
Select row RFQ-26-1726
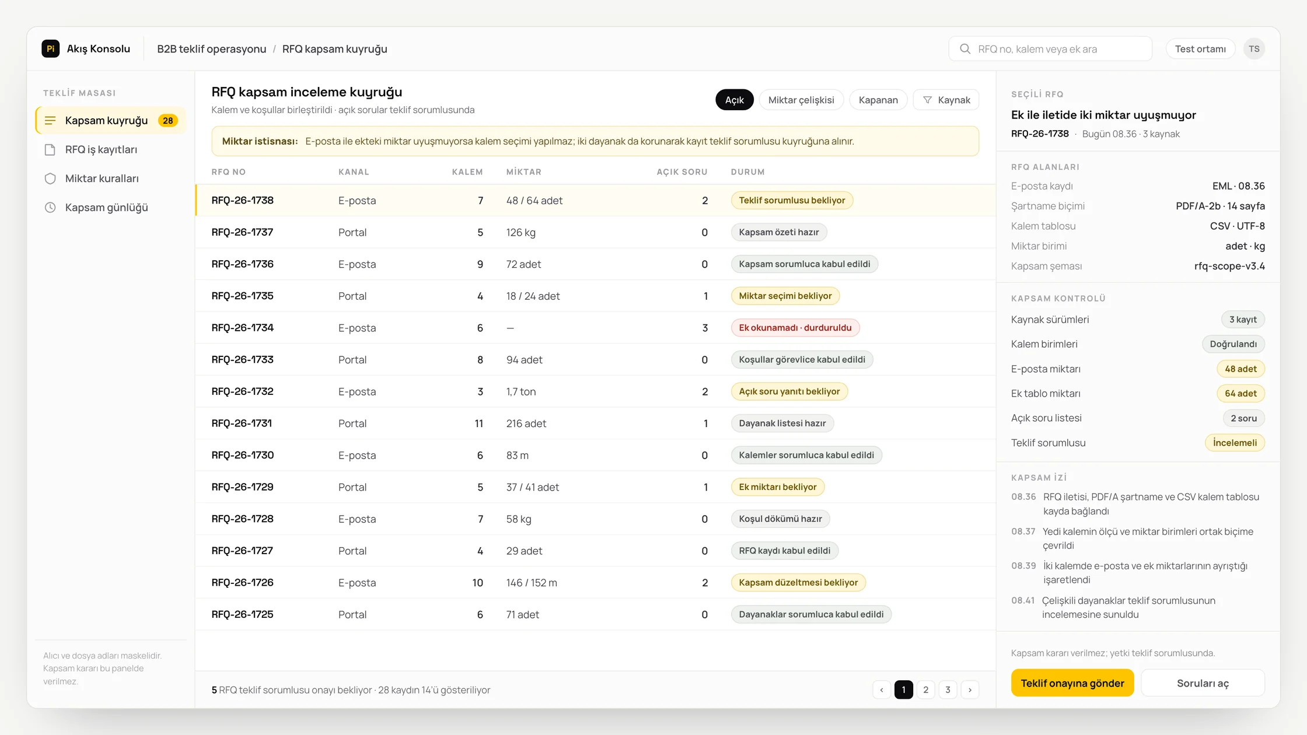595,583
